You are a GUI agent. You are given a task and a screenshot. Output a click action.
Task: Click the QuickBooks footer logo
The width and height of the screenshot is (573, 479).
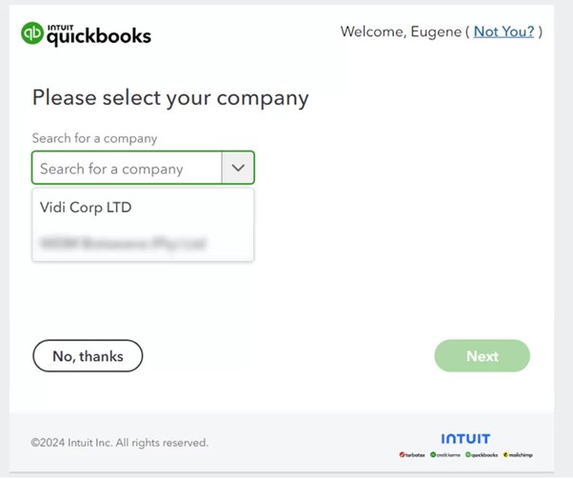pos(482,455)
